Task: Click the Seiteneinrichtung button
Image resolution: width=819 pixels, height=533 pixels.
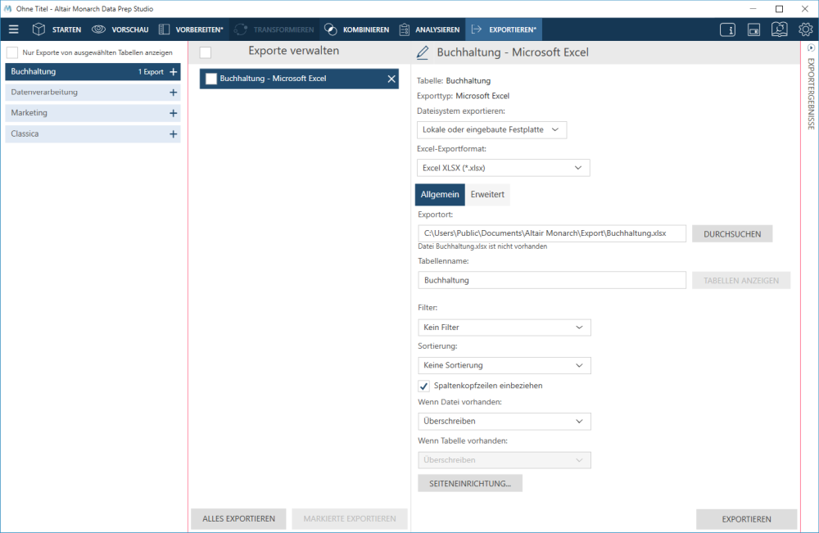Action: click(470, 483)
